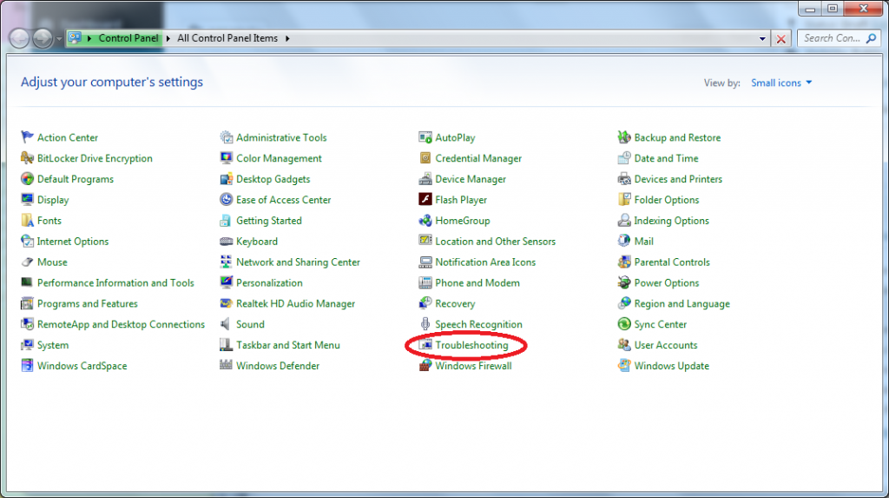Open Windows CardSpace
Image resolution: width=889 pixels, height=498 pixels.
point(82,366)
